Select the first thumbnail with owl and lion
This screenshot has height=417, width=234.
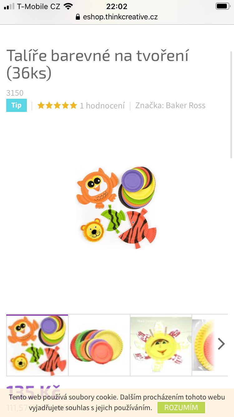point(37,345)
